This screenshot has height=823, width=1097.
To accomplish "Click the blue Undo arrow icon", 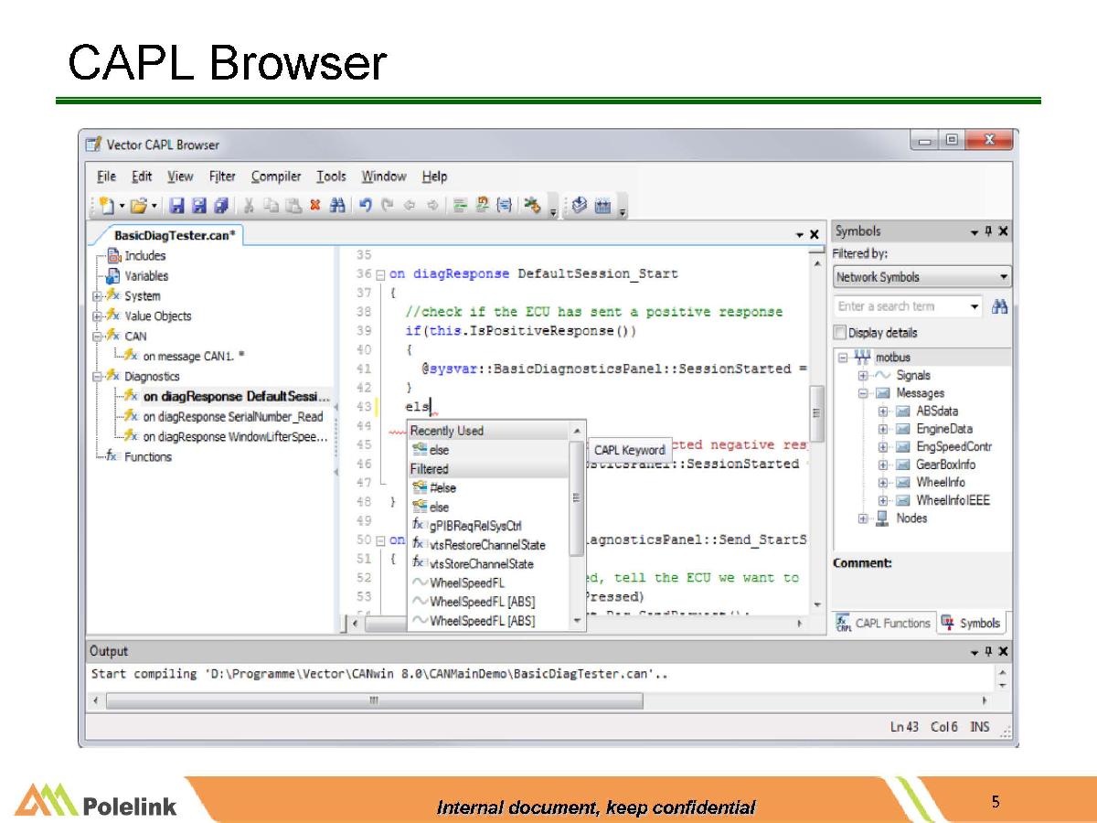I will click(366, 206).
